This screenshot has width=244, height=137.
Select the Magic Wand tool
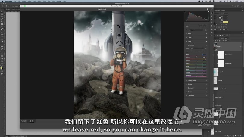[2, 19]
